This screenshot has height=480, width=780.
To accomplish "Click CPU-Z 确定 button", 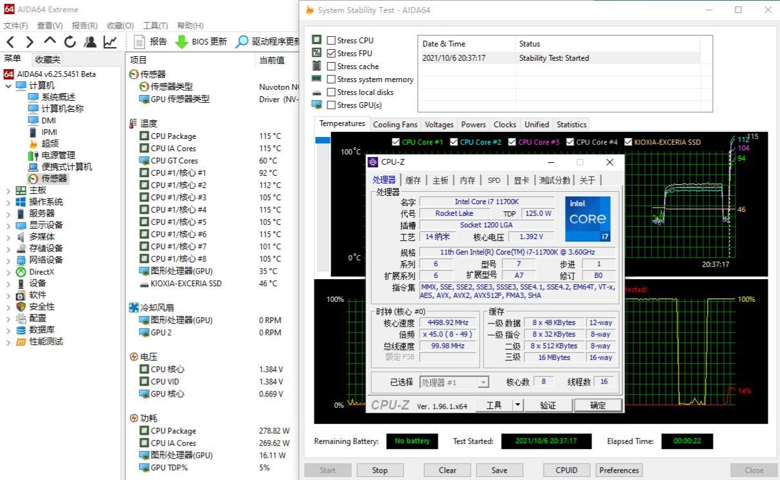I will [598, 405].
